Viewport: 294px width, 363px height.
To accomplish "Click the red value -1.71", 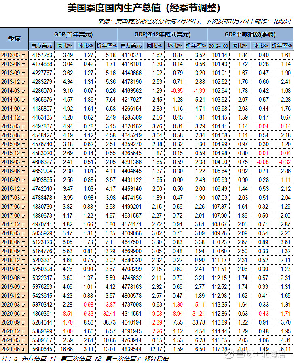I will (x=285, y=314).
